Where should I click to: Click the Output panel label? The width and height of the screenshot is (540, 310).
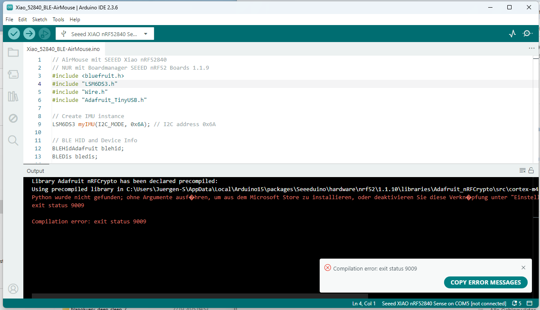pos(35,171)
